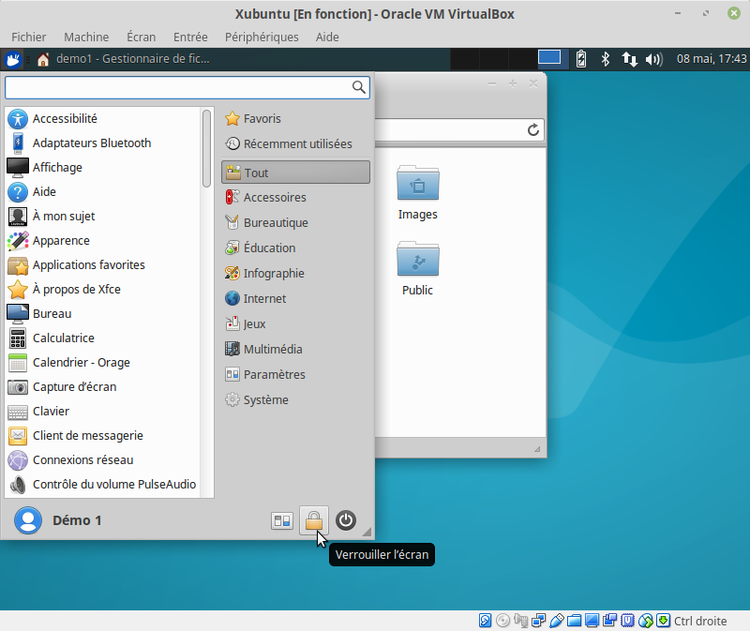The height and width of the screenshot is (631, 750).
Task: Open Capture d'écran screenshot tool
Action: pyautogui.click(x=74, y=386)
